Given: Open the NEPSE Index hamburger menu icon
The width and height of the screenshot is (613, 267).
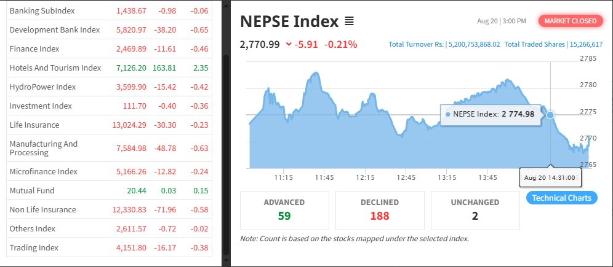Looking at the screenshot, I should click(349, 21).
